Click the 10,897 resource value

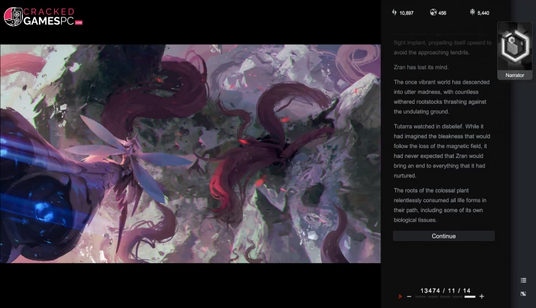(407, 13)
